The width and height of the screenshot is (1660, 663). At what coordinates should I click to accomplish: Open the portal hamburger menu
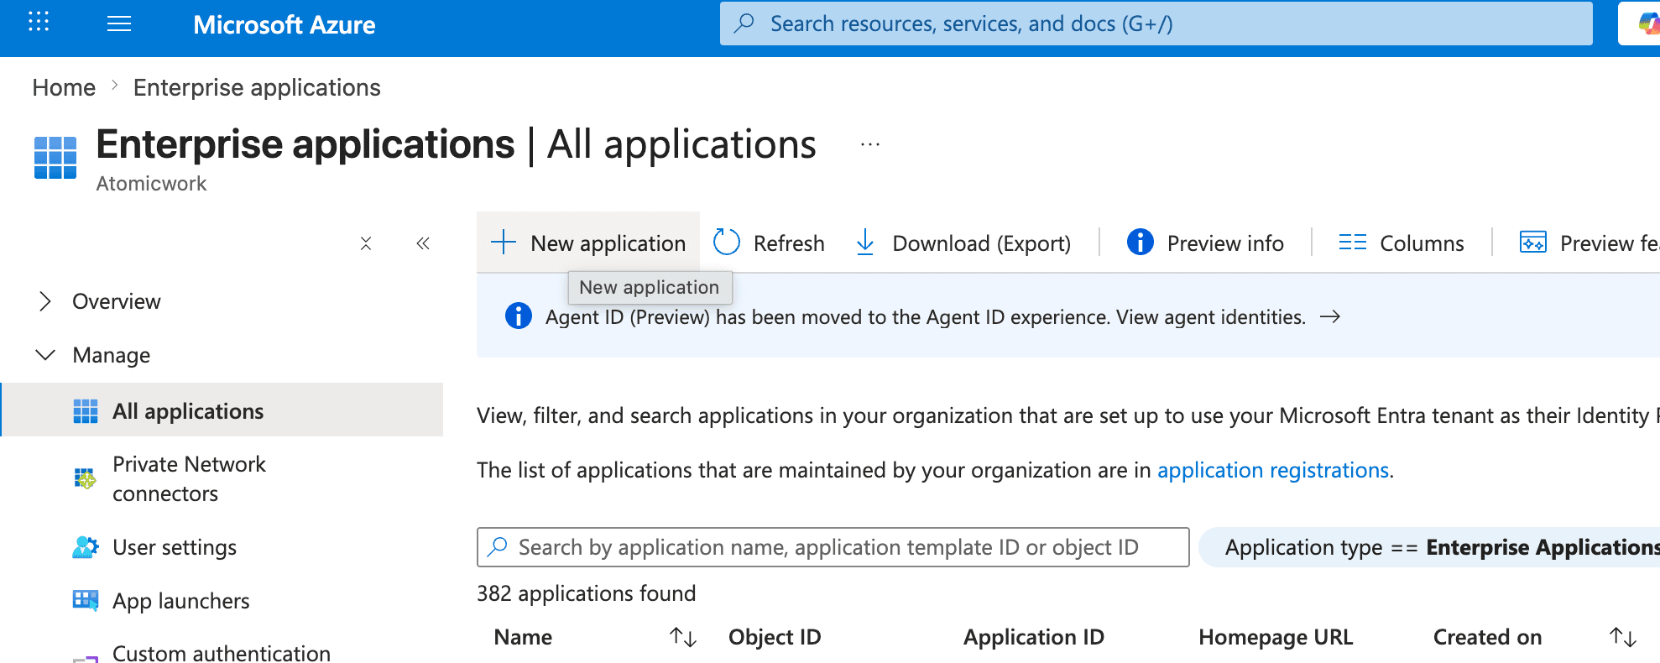tap(119, 23)
